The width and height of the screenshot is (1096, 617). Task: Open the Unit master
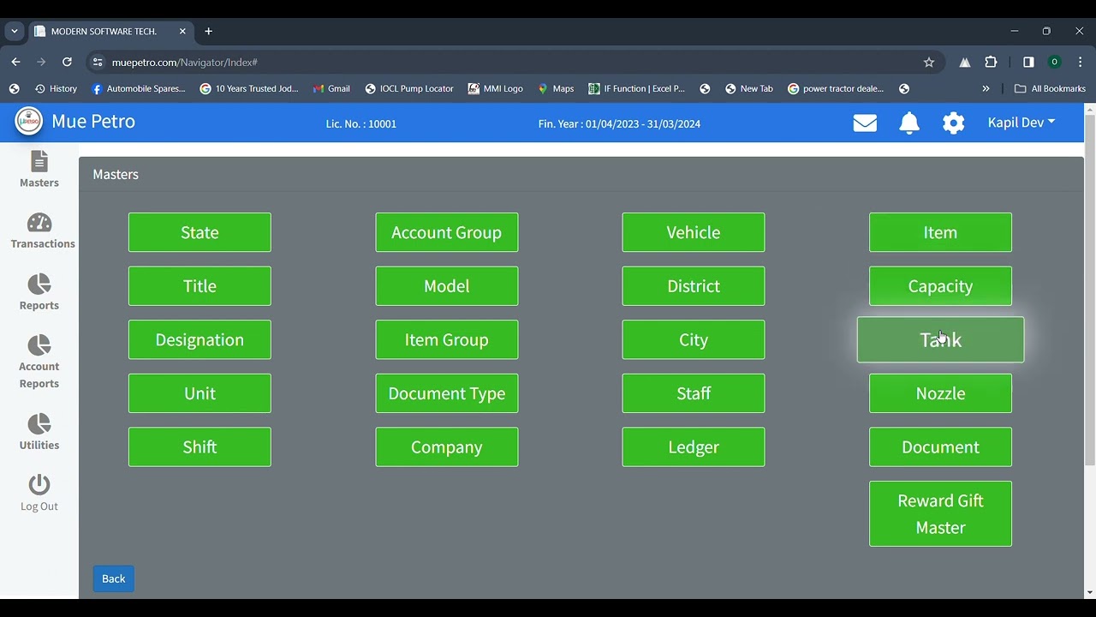coord(200,393)
